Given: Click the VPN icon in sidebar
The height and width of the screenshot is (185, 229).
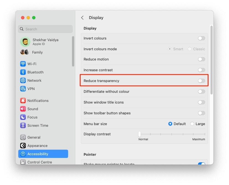Looking at the screenshot, I should [23, 89].
